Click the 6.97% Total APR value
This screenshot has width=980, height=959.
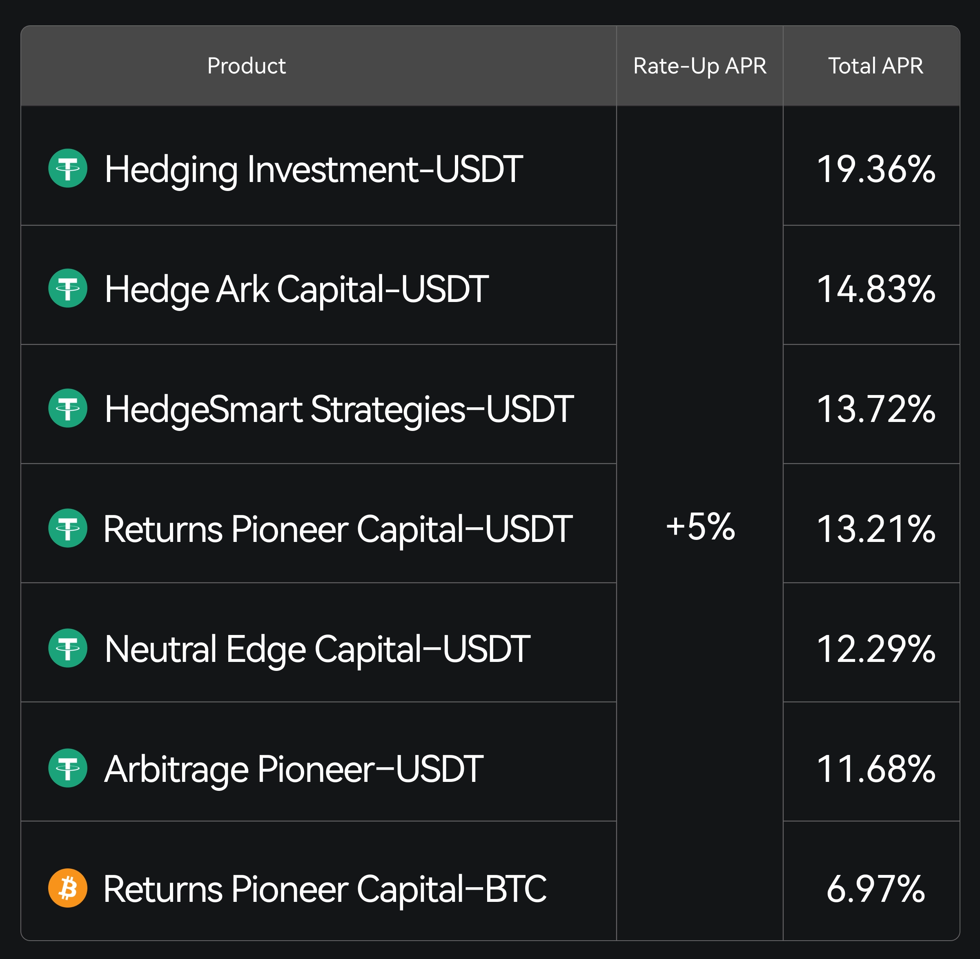click(876, 889)
